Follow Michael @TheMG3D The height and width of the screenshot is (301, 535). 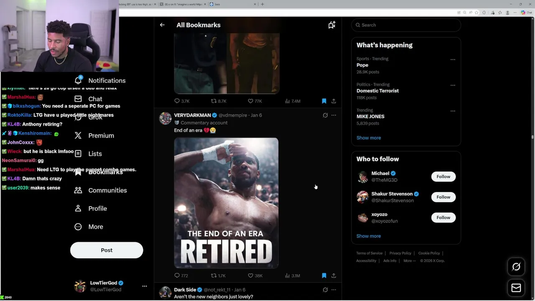pos(443,176)
